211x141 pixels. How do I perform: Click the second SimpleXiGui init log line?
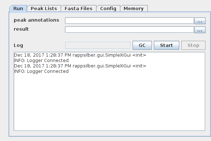tap(80, 66)
